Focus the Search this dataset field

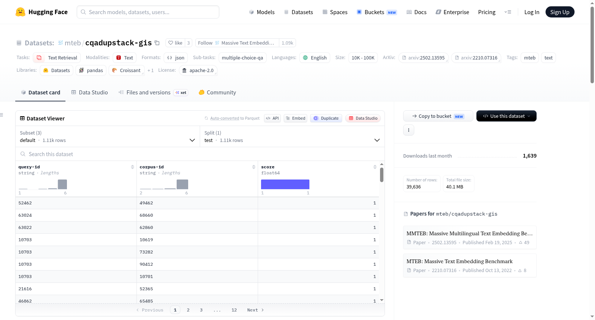pyautogui.click(x=200, y=154)
